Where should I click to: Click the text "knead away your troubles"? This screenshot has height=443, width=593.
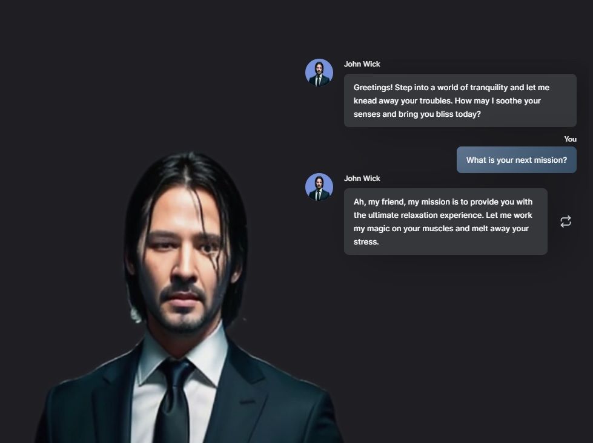tap(403, 101)
